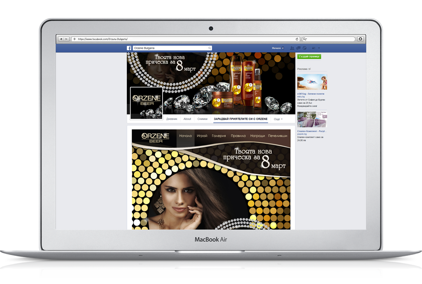Open the Още dropdown tab
The width and height of the screenshot is (422, 284).
tap(278, 119)
